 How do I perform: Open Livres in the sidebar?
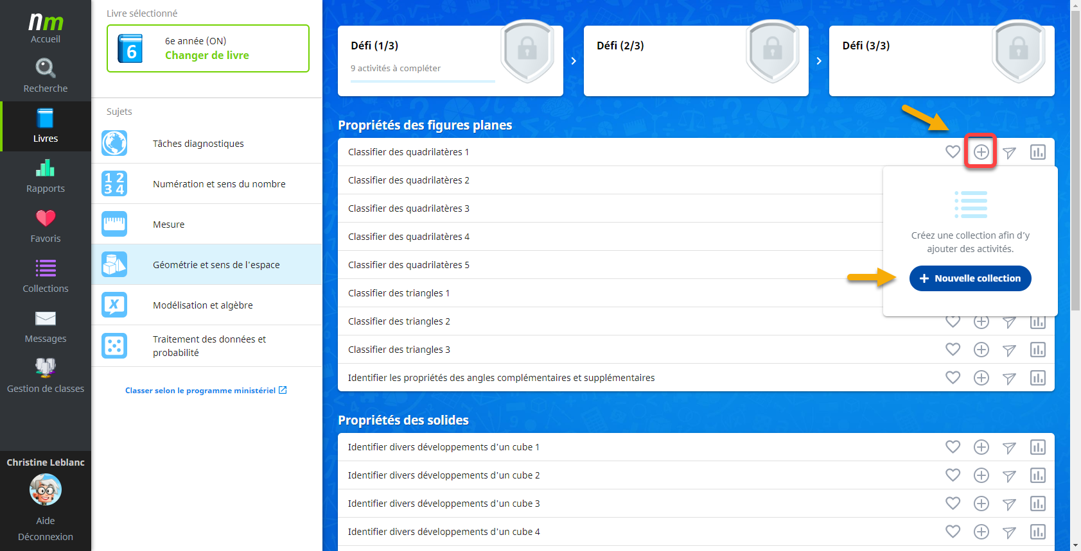(46, 126)
